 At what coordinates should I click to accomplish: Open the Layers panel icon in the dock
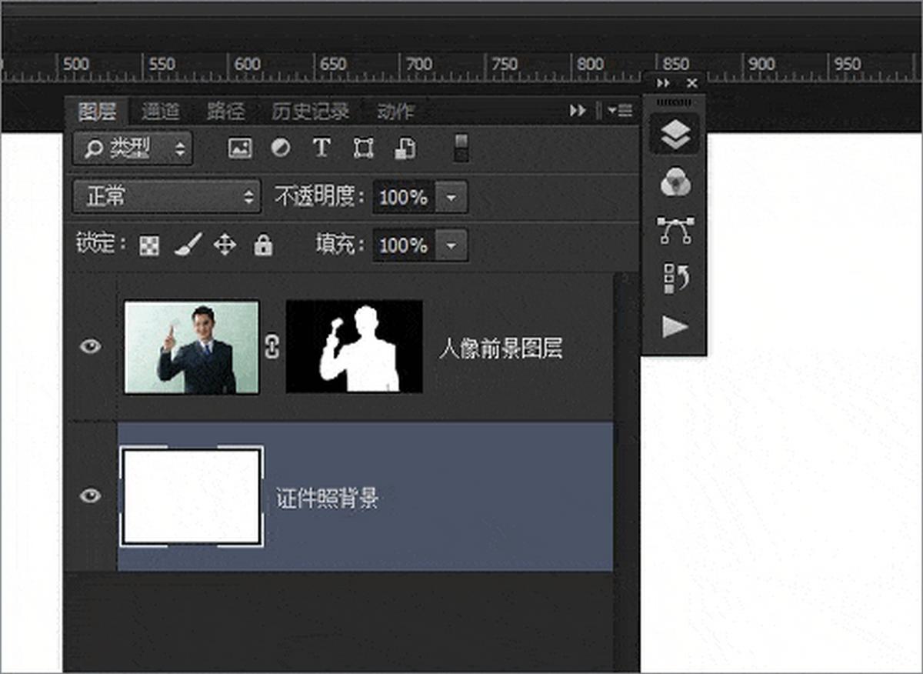pos(675,132)
